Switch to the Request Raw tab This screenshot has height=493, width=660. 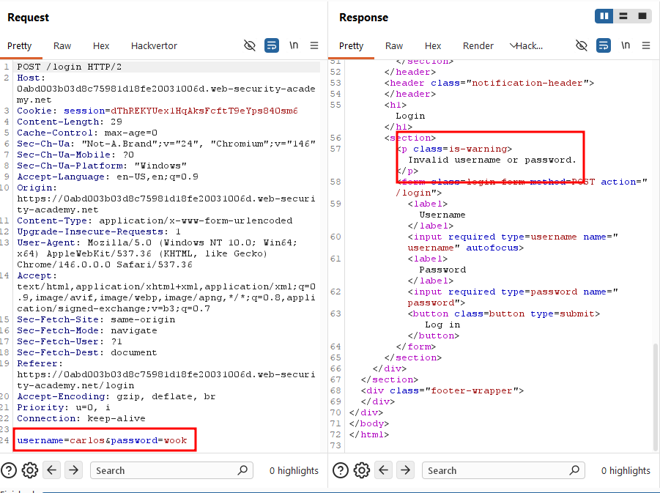click(x=62, y=46)
